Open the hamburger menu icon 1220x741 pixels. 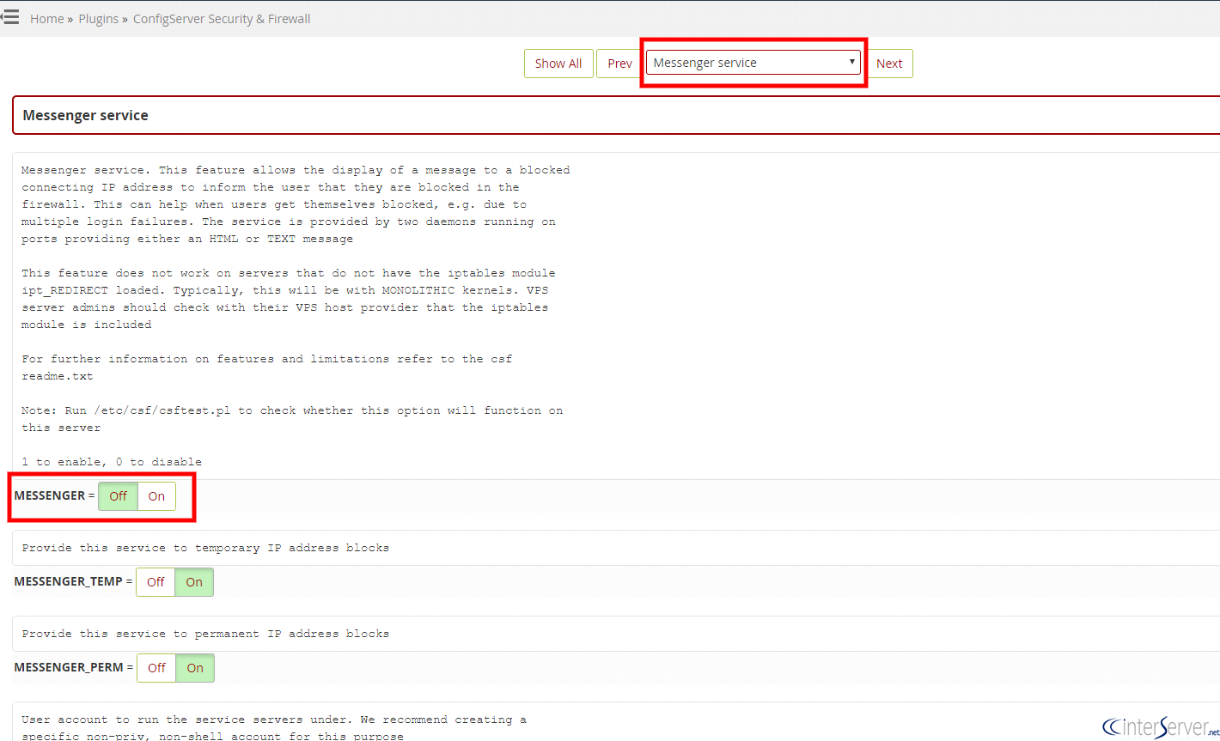click(9, 17)
